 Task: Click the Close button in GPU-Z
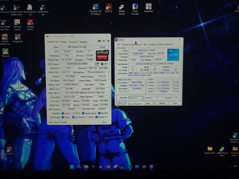(x=104, y=122)
